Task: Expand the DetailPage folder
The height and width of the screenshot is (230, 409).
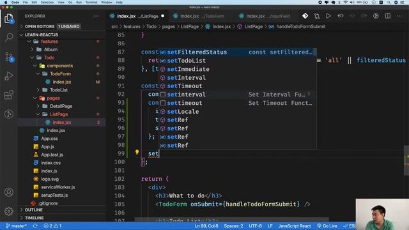Action: 38,106
